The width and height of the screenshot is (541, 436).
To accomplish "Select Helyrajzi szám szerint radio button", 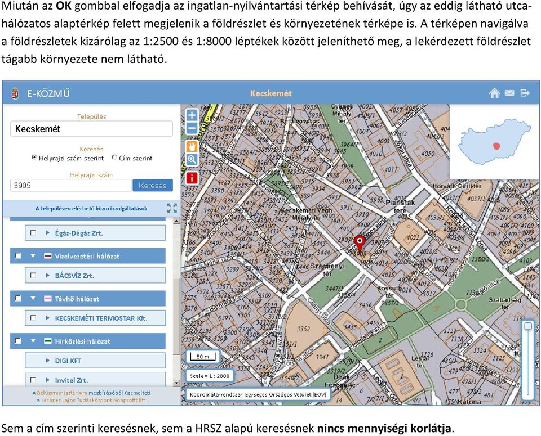I will (x=34, y=158).
